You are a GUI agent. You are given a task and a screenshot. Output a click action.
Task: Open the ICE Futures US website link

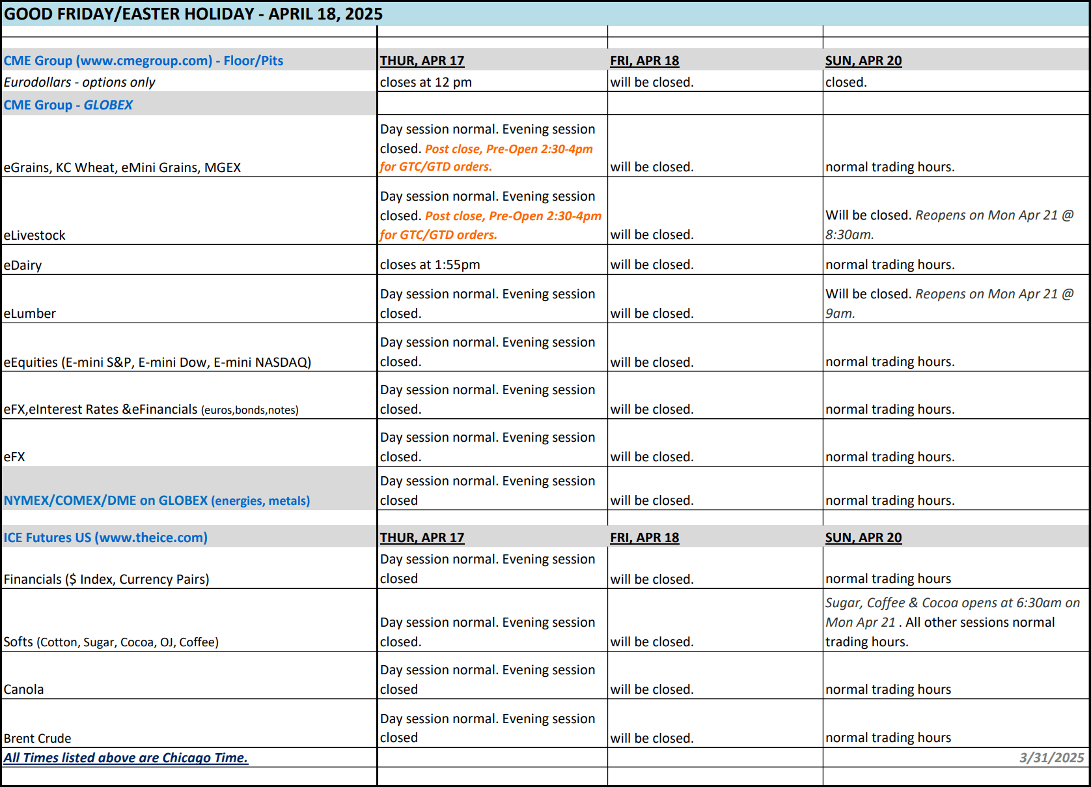[105, 537]
